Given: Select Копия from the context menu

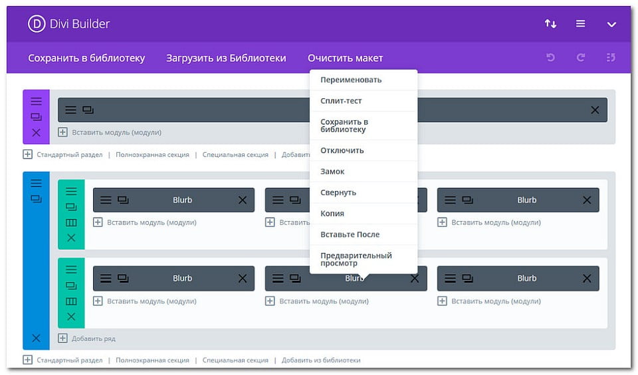Looking at the screenshot, I should tap(332, 214).
